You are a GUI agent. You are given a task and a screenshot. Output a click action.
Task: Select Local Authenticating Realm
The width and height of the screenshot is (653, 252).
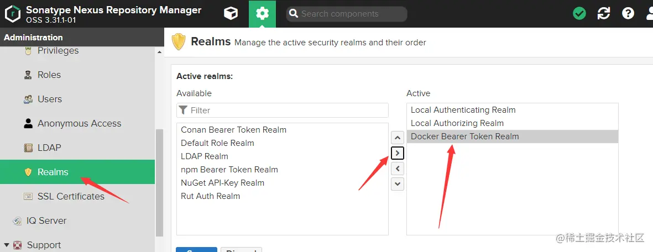click(x=512, y=110)
